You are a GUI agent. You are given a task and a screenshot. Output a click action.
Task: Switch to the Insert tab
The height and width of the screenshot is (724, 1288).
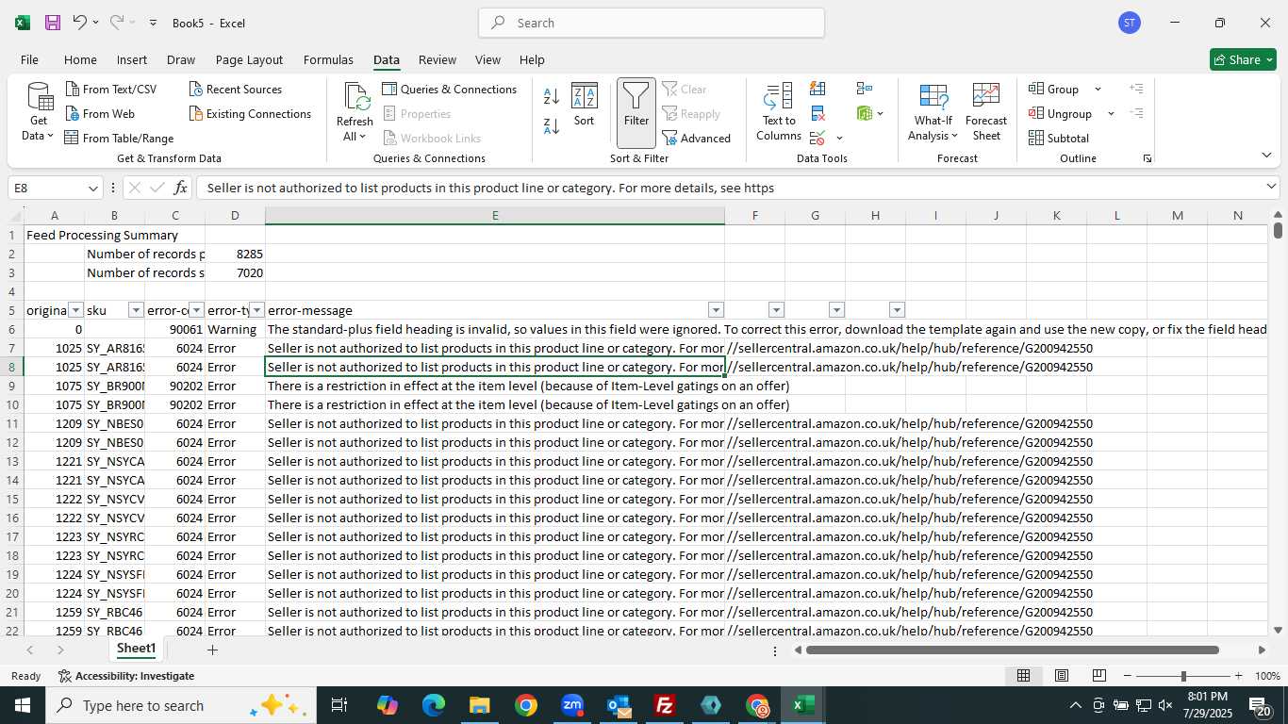(132, 59)
